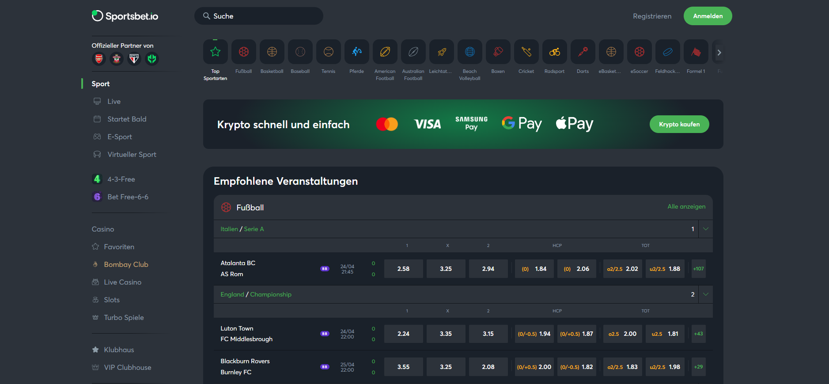Screen dimensions: 829x384
Task: Open +107 more markets for Atalanta
Action: click(x=699, y=269)
